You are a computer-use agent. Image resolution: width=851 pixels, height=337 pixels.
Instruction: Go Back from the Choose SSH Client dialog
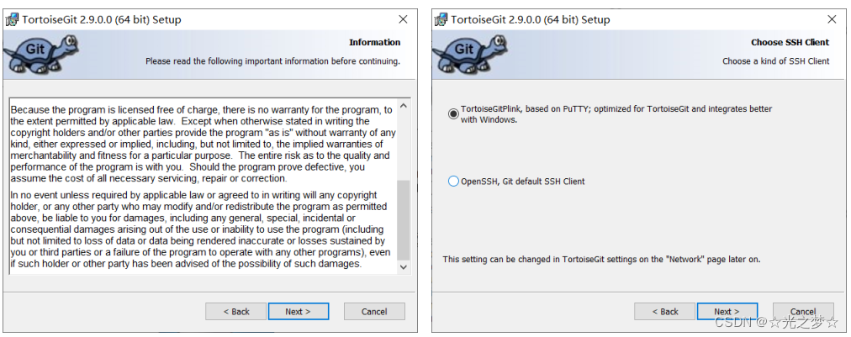click(x=665, y=312)
